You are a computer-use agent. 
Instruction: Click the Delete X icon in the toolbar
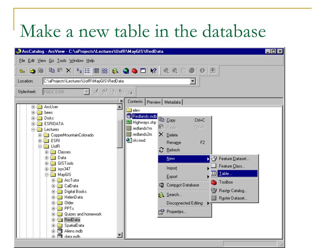(x=69, y=71)
